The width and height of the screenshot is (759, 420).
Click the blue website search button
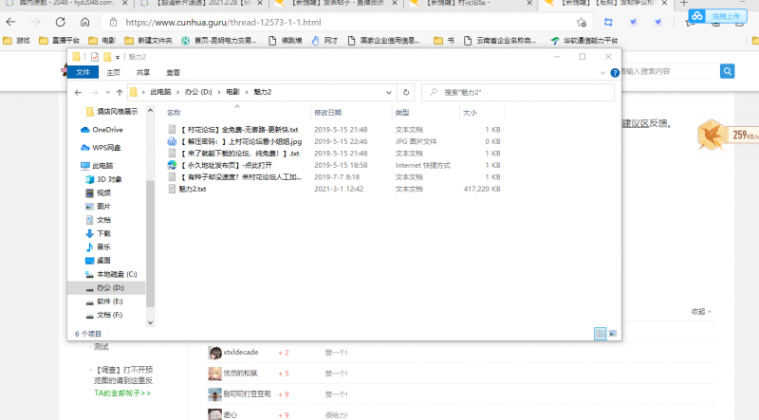(728, 71)
